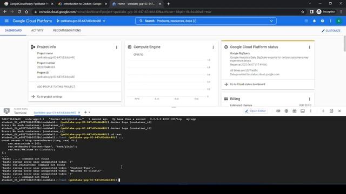The width and height of the screenshot is (346, 194).
Task: Click the browser address bar URL
Action: point(125,12)
